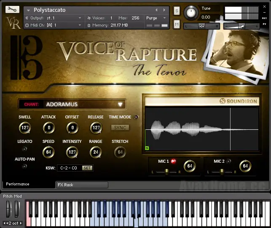This screenshot has height=228, width=271.
Task: Switch to the FX Rack tab
Action: tap(82, 185)
